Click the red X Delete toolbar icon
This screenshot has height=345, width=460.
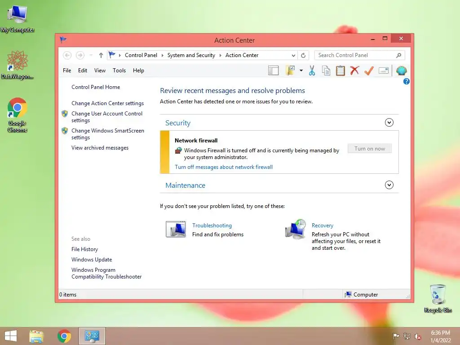(354, 71)
